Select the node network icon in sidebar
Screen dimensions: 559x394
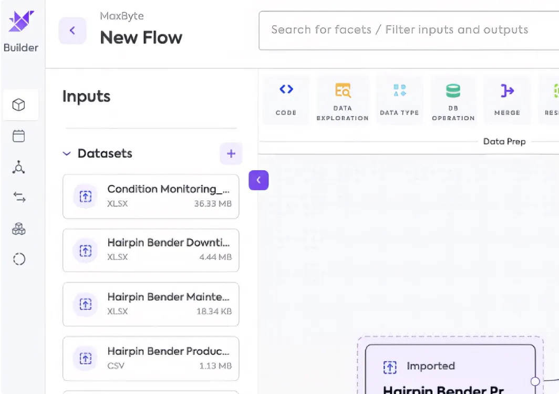pyautogui.click(x=19, y=167)
